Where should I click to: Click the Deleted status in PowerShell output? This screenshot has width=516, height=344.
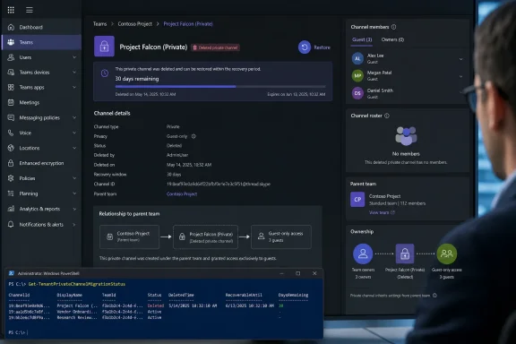(155, 305)
